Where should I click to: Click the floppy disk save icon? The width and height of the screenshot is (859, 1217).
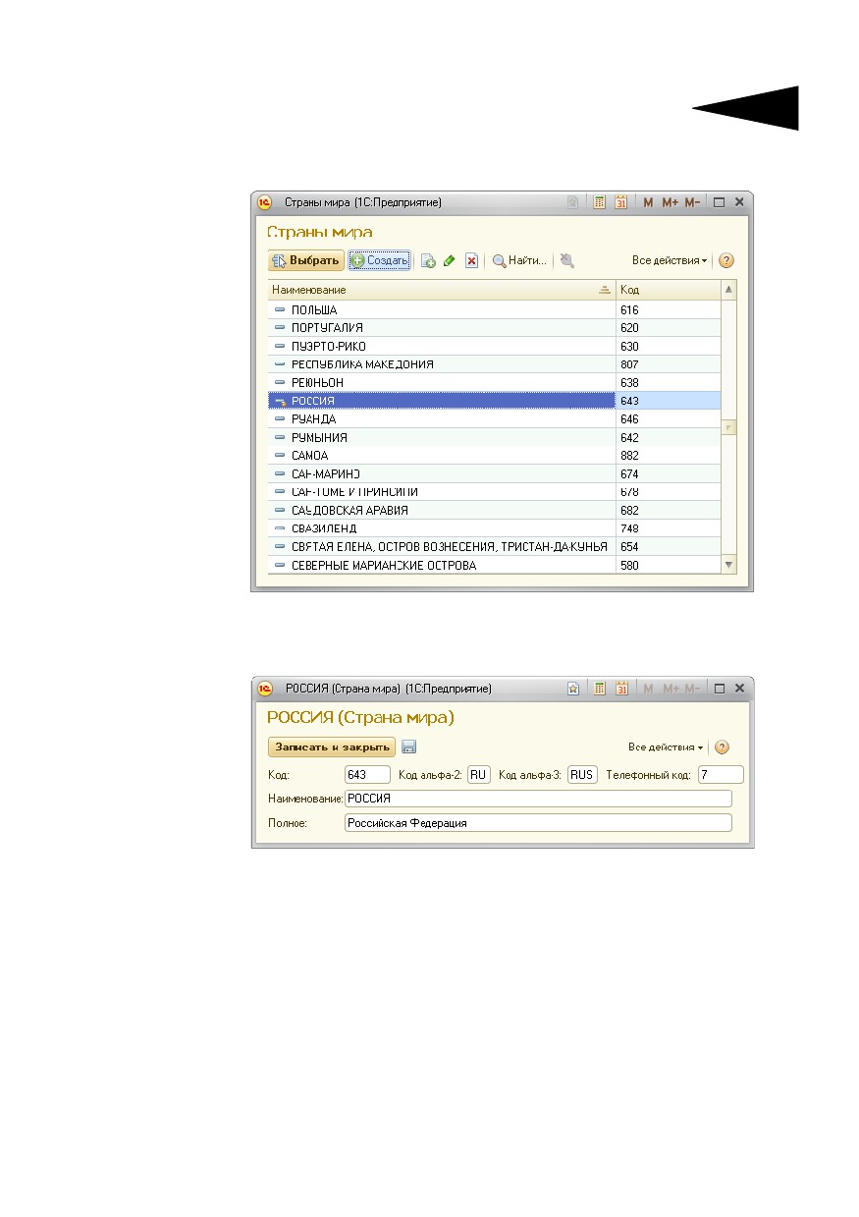point(409,747)
